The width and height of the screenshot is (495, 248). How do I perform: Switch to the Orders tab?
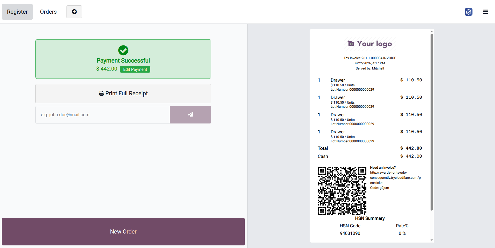[48, 12]
